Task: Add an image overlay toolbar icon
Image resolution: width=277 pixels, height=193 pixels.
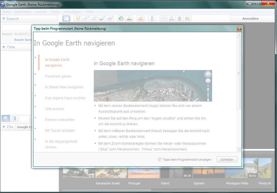Action: point(102,19)
